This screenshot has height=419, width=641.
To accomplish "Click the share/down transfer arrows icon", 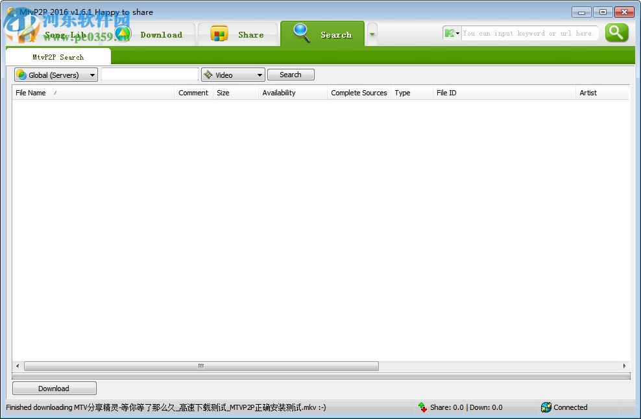I will [423, 407].
